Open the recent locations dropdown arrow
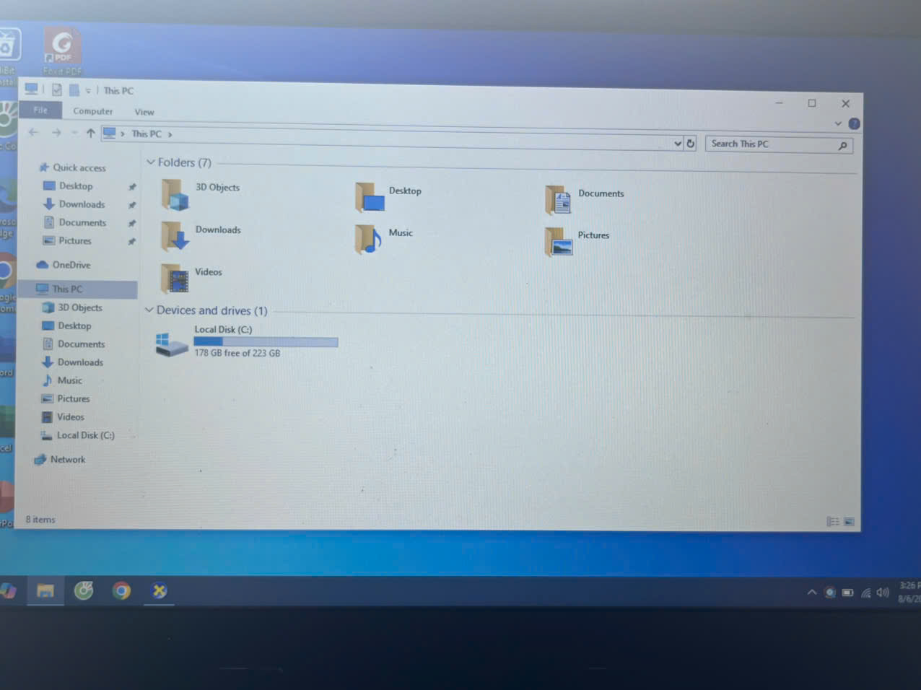The image size is (921, 690). (x=74, y=133)
